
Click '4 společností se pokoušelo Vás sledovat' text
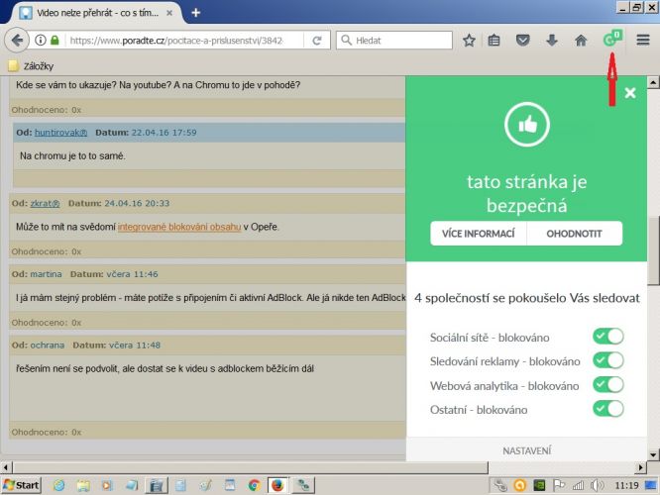tap(526, 298)
